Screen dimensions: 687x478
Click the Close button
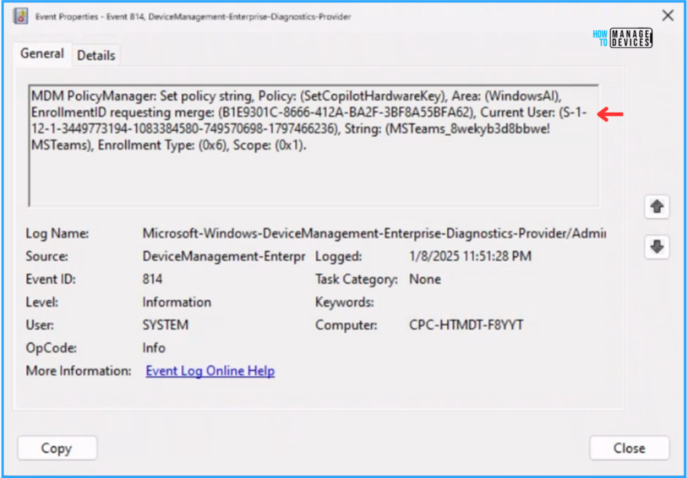coord(629,448)
